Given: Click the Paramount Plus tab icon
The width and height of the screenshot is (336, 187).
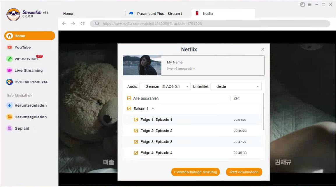Looking at the screenshot, I should tap(131, 13).
